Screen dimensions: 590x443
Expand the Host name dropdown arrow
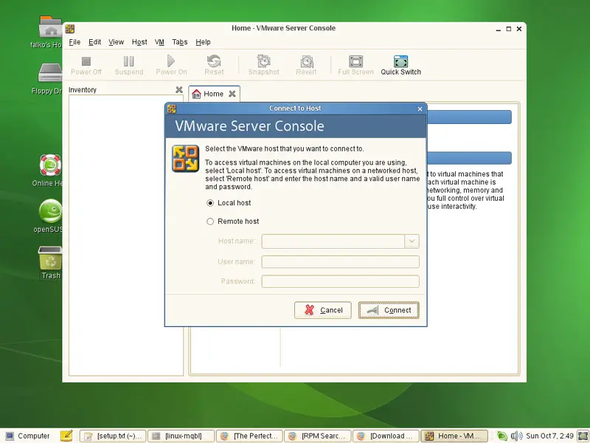412,241
